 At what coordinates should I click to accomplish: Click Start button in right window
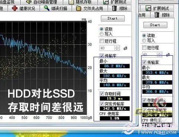(155, 25)
